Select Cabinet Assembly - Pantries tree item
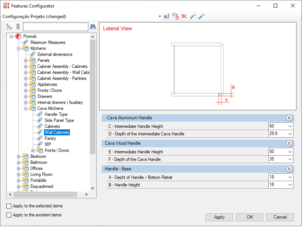 [x=62, y=78]
